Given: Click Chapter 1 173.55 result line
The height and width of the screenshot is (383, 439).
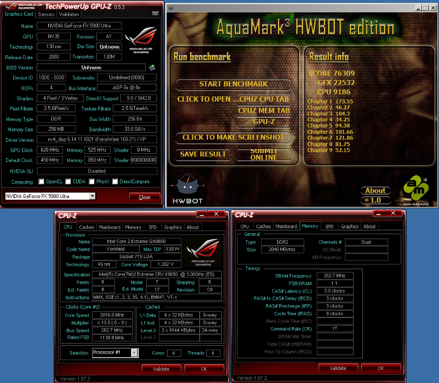Looking at the screenshot, I should [330, 101].
